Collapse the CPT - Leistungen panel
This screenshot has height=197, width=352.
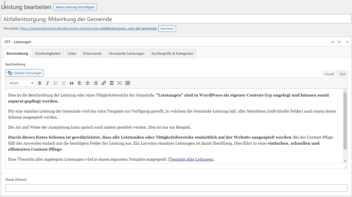tap(347, 42)
